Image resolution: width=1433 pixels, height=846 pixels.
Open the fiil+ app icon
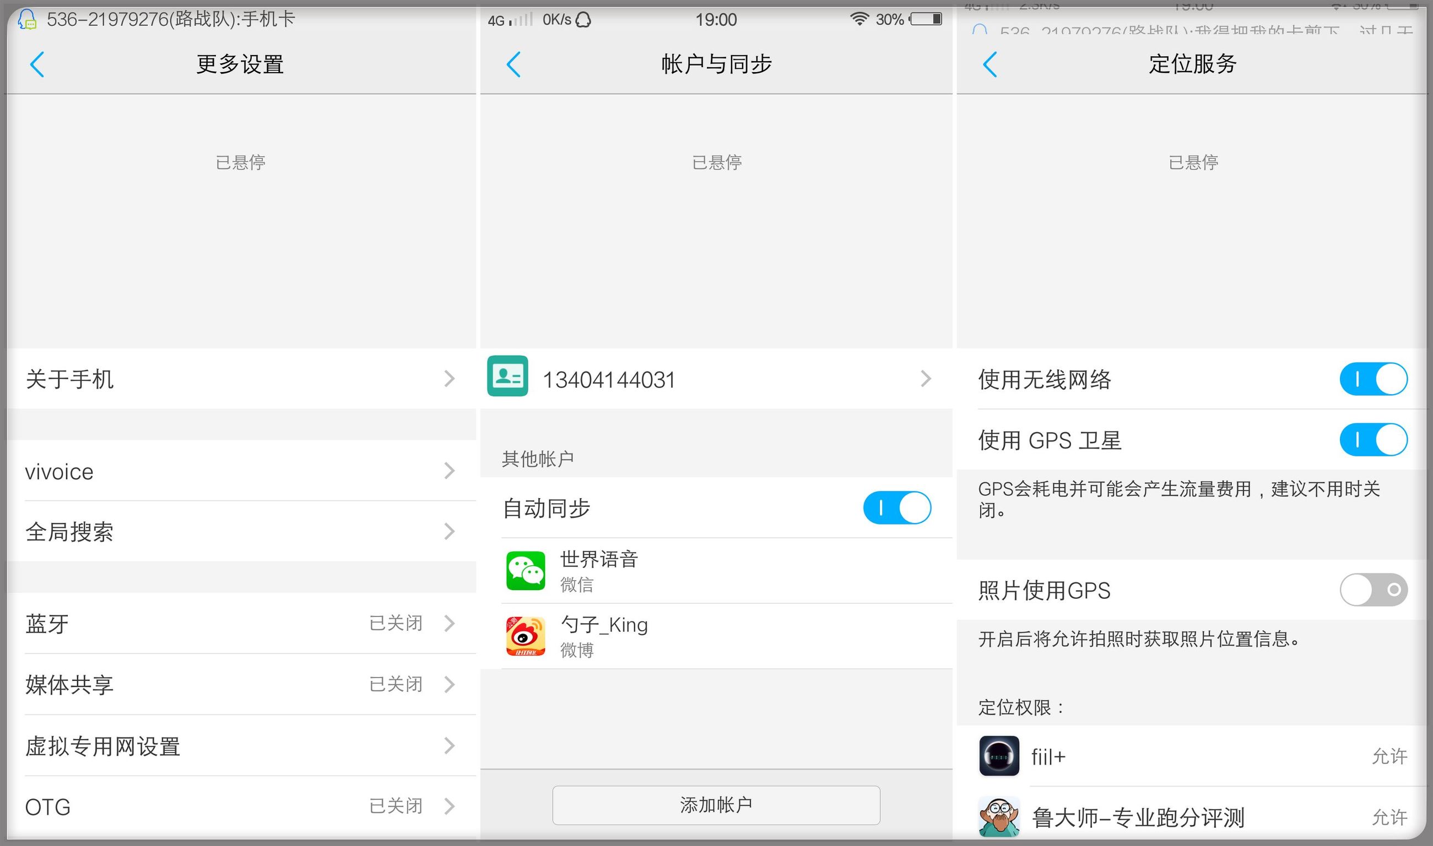click(999, 756)
